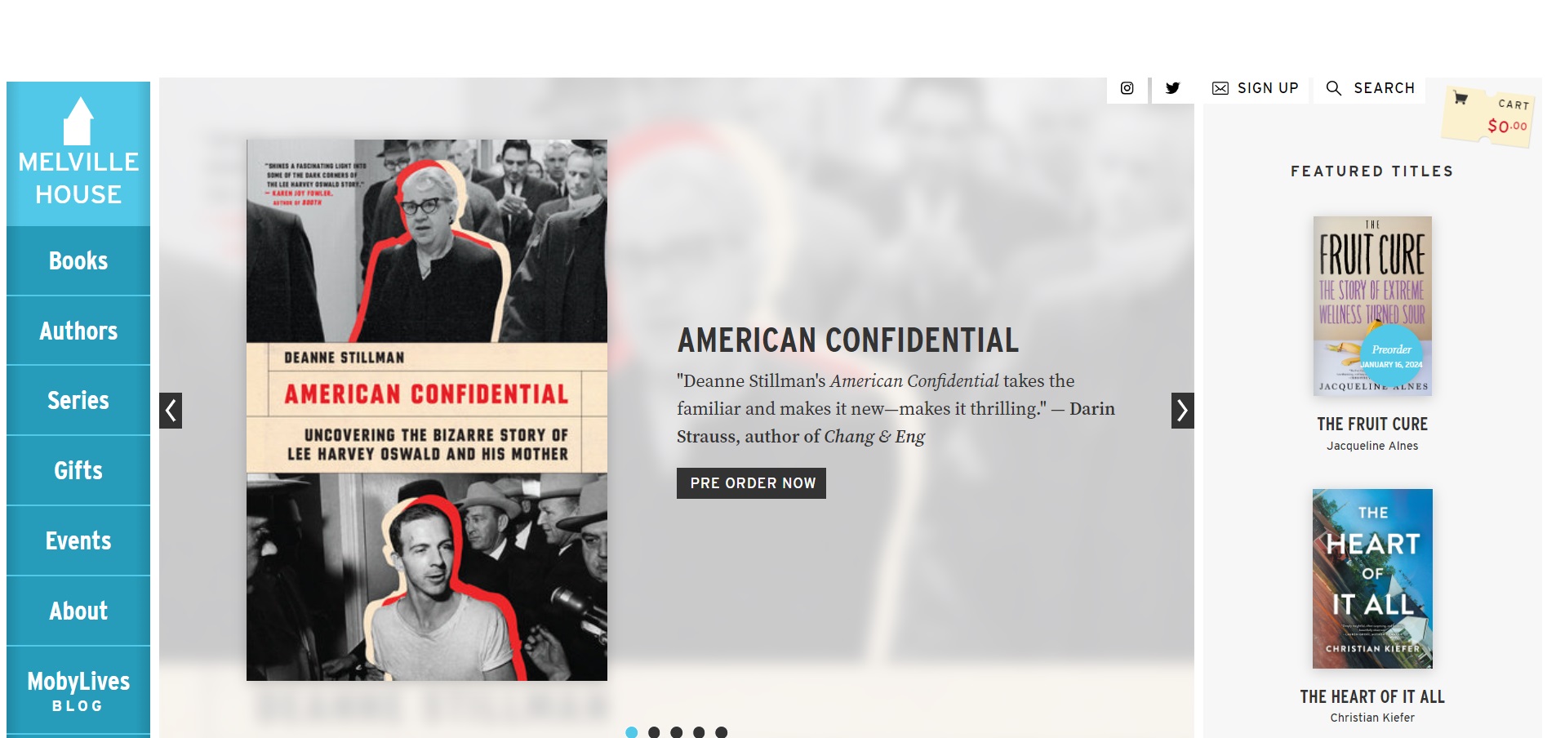Select the third carousel dot indicator

click(676, 732)
